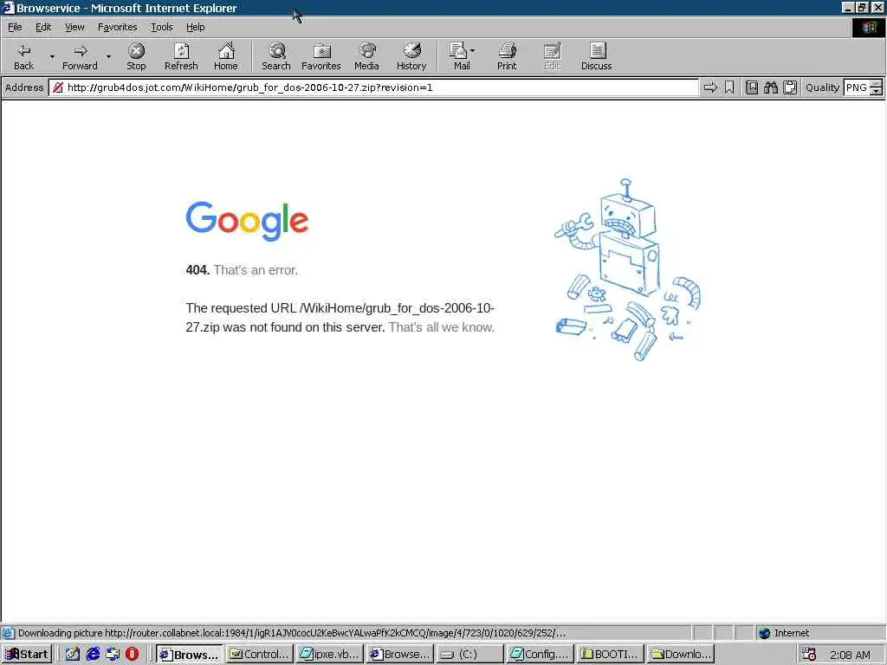This screenshot has width=887, height=665.
Task: Switch to Control taskbar window
Action: 259,655
